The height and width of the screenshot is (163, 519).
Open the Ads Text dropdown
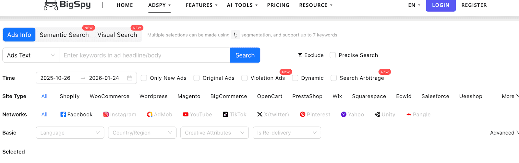point(31,55)
